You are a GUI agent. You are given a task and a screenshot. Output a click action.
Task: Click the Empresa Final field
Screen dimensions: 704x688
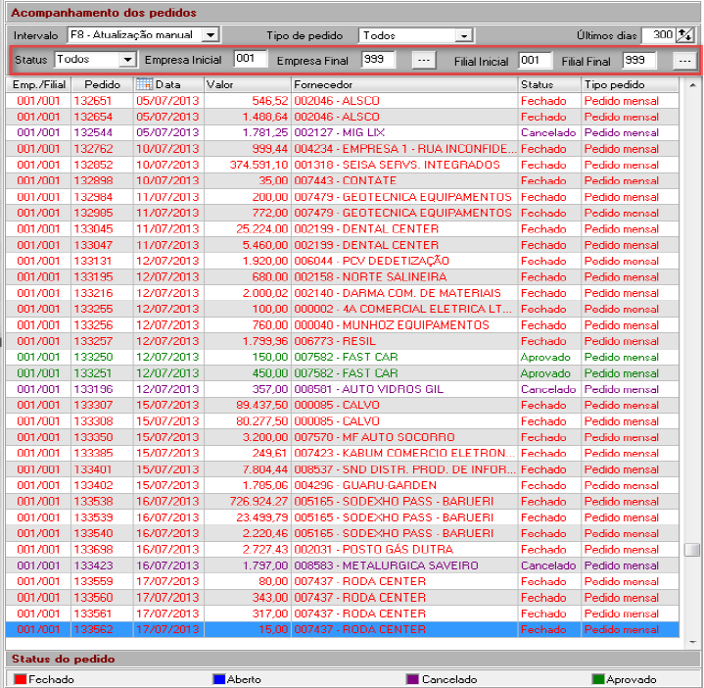pyautogui.click(x=378, y=60)
